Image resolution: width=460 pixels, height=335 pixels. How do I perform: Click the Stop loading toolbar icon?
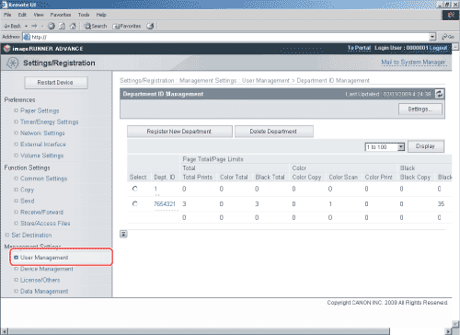pos(52,26)
